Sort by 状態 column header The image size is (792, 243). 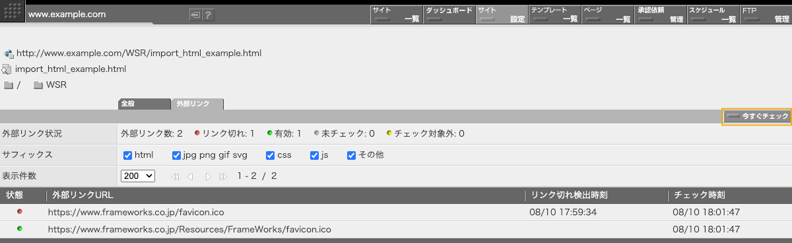(x=15, y=195)
